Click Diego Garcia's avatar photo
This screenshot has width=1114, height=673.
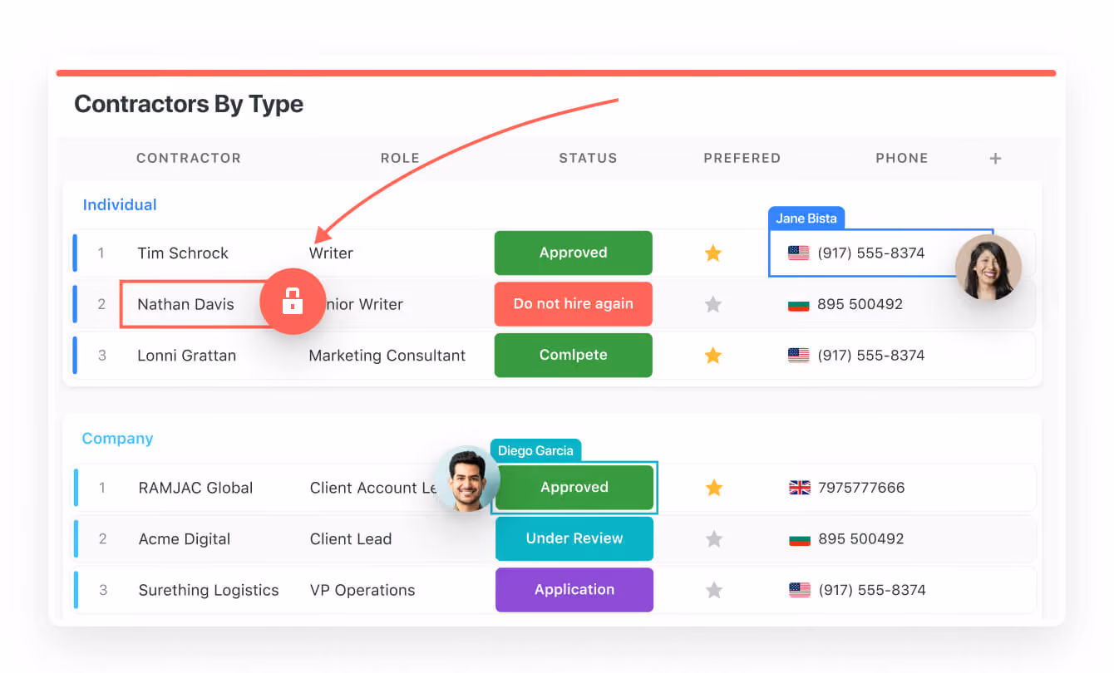point(466,479)
